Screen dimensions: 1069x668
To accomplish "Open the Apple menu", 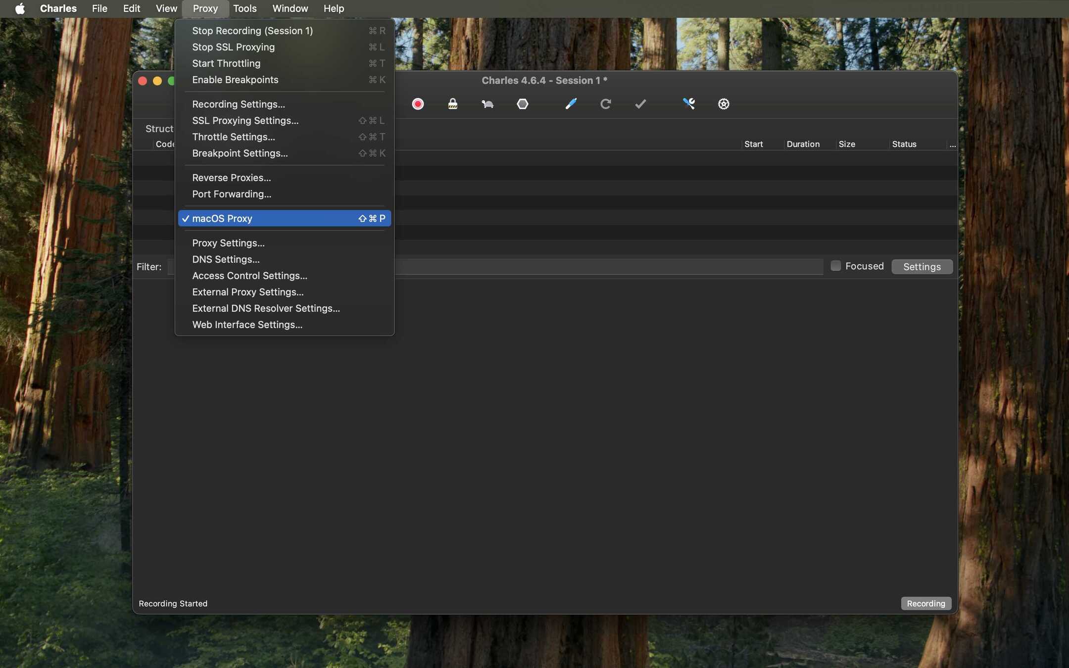I will coord(20,8).
